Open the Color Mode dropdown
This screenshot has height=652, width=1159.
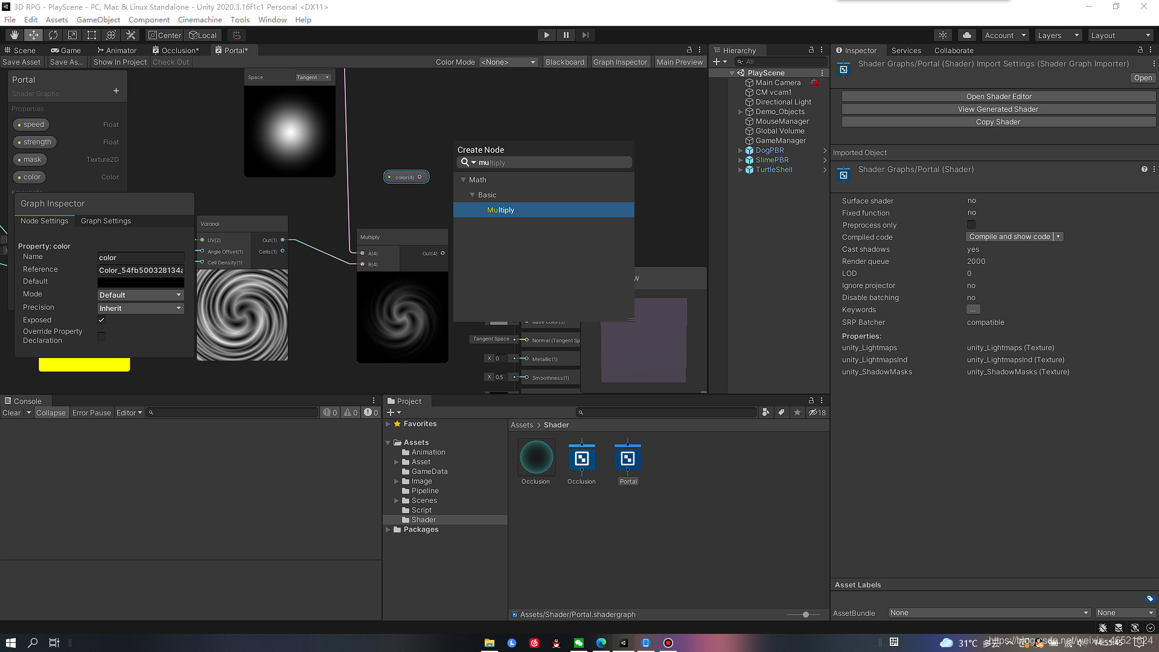[x=508, y=62]
